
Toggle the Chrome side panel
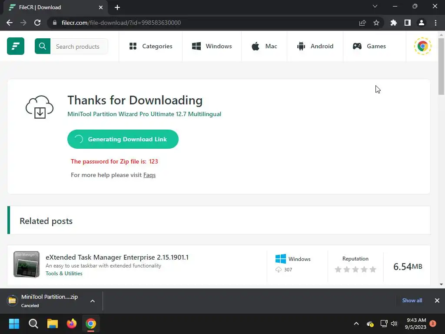(408, 23)
